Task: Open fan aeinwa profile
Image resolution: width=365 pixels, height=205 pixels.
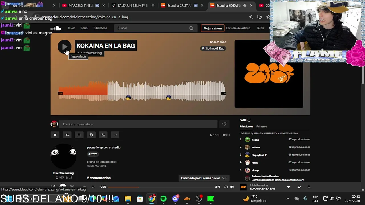Action: (256, 147)
